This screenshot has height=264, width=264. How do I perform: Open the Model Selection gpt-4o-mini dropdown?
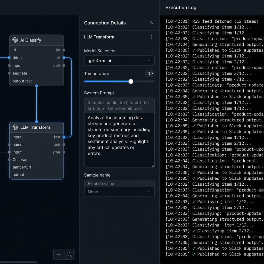click(x=119, y=61)
